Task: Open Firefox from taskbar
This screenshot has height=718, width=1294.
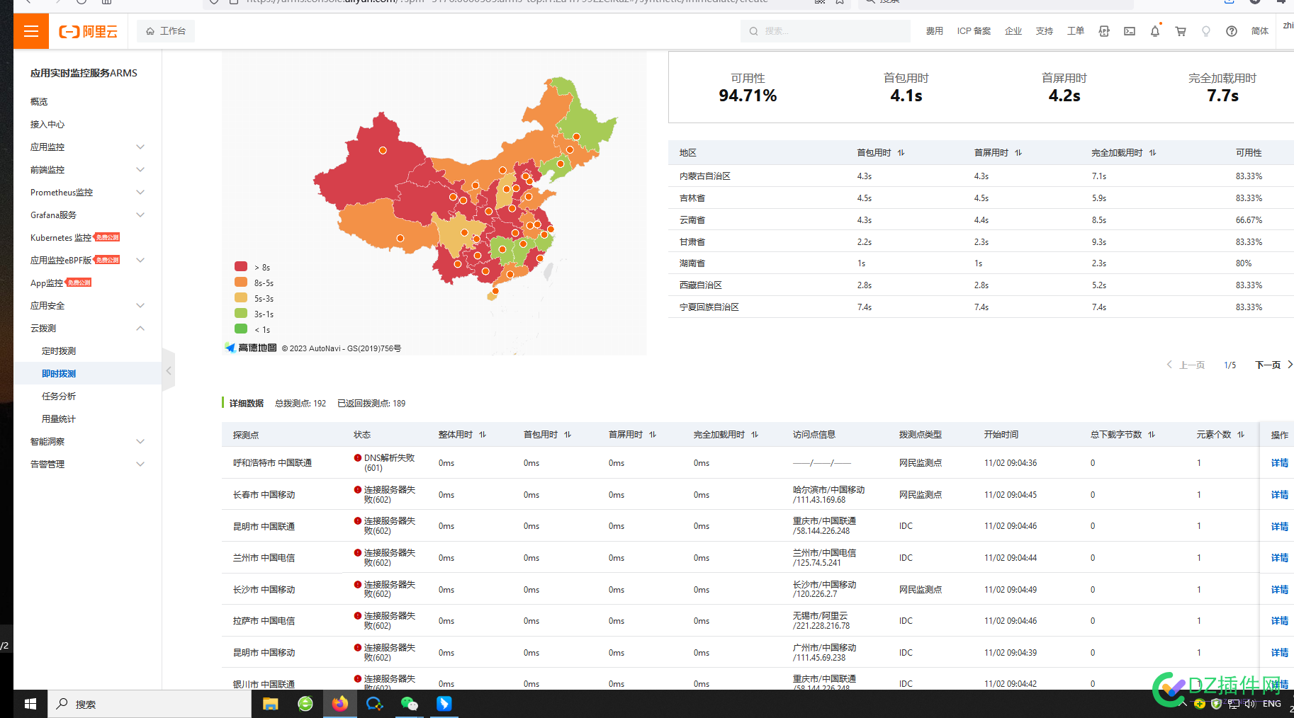Action: (x=340, y=704)
